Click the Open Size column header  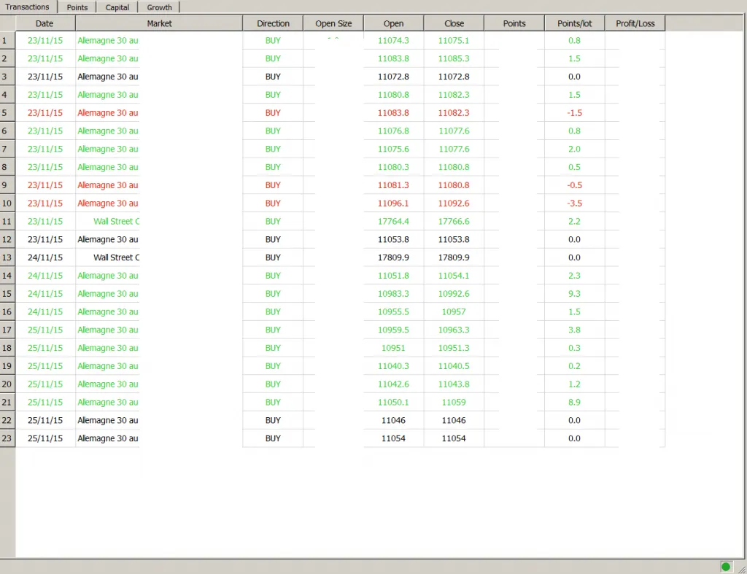(x=333, y=23)
